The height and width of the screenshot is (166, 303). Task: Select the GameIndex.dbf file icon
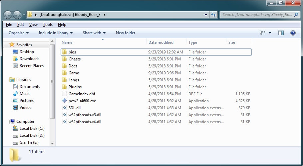coord(64,94)
